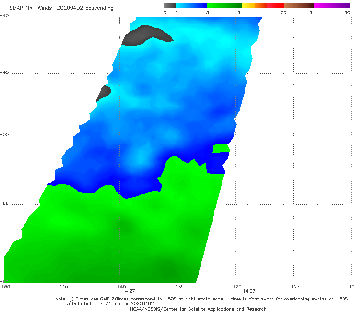Pick the yellow-orange colorbar segment after 34
The width and height of the screenshot is (355, 312).
255,6
